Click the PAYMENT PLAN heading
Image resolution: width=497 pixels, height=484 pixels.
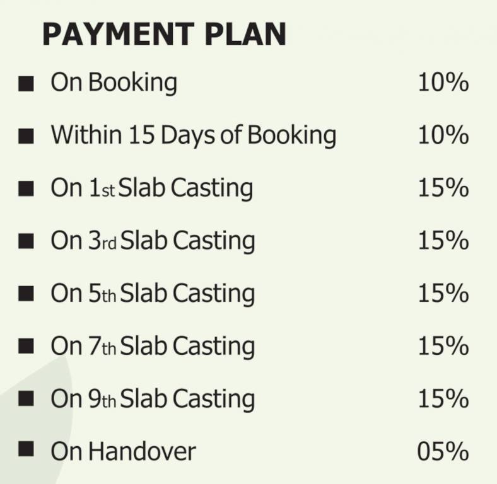click(x=164, y=35)
